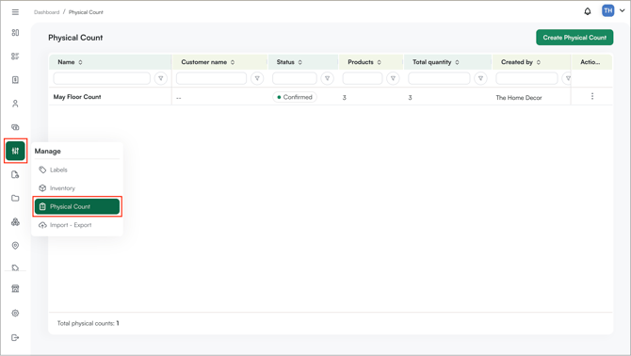
Task: Sort the table by Name column
Action: [80, 62]
